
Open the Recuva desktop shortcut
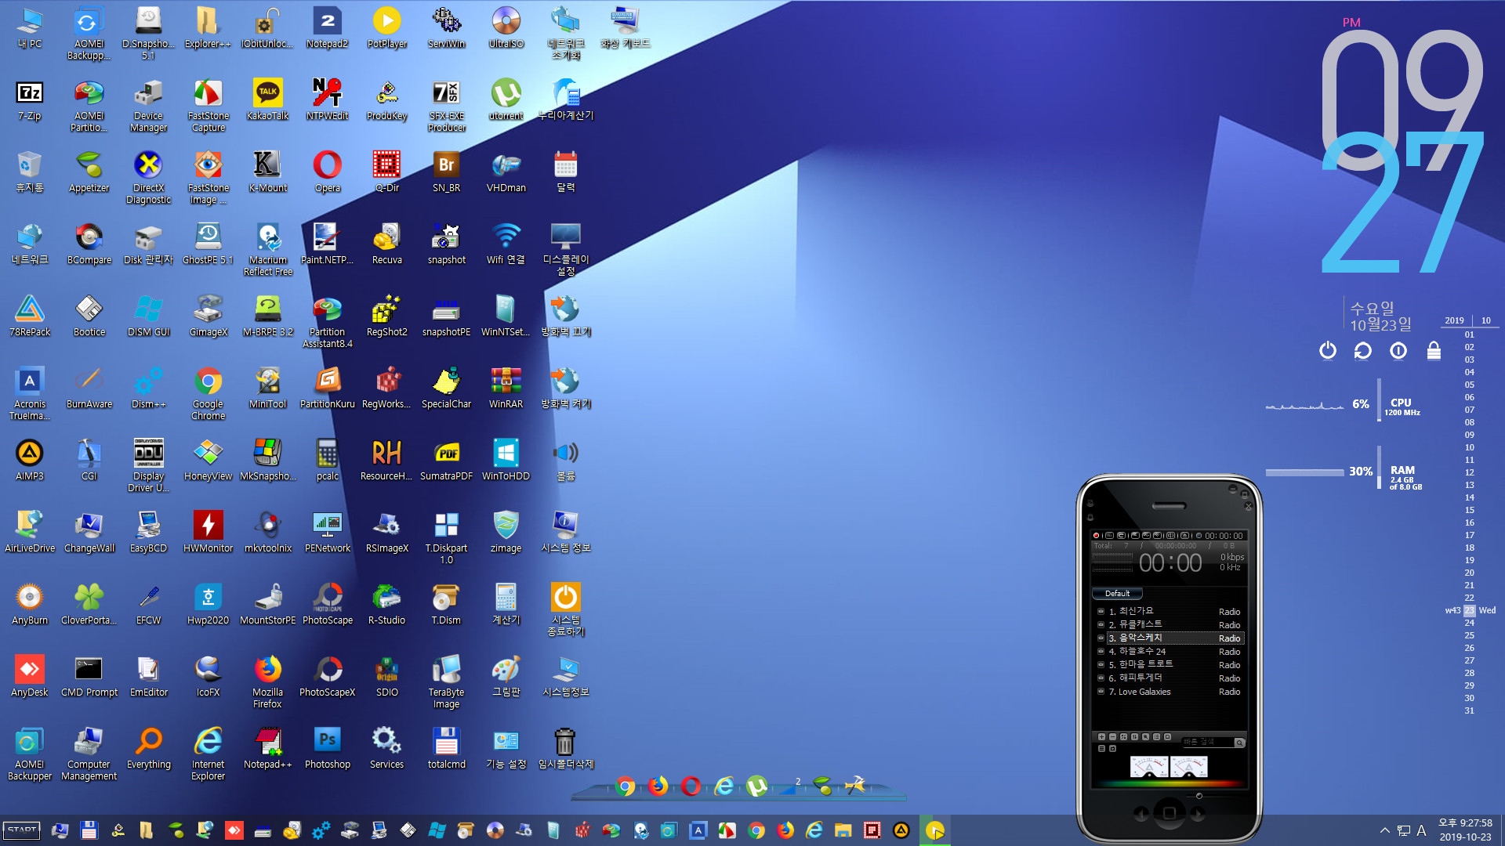coord(386,244)
